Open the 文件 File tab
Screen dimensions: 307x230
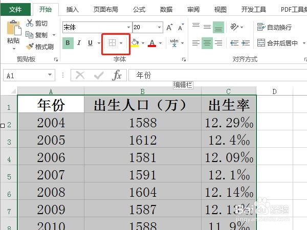[x=15, y=9]
